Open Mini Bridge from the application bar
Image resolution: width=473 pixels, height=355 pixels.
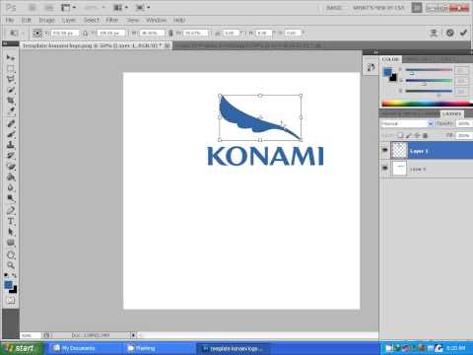48,7
